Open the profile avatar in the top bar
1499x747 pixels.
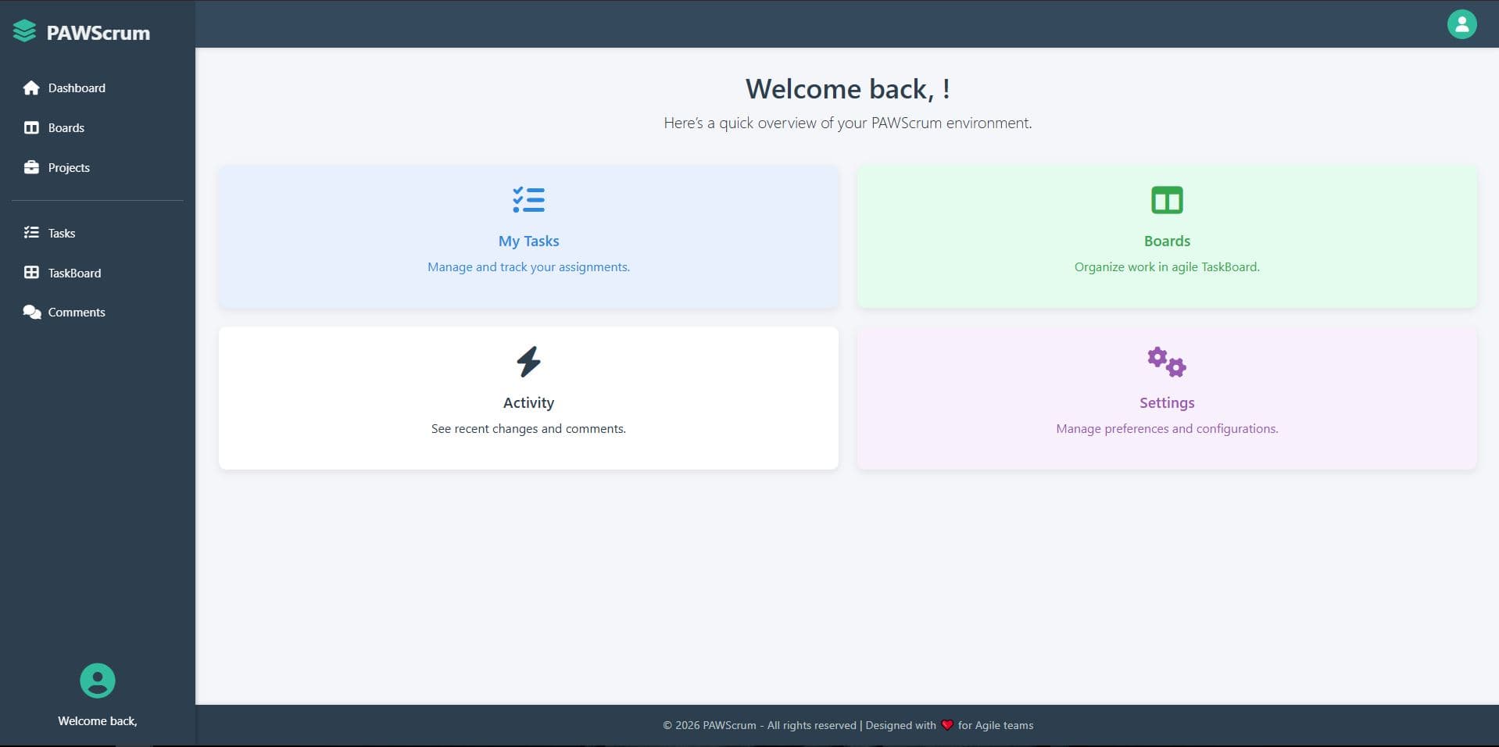tap(1461, 24)
